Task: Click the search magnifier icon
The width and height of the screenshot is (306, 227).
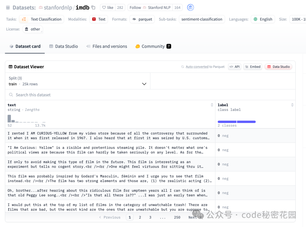Action: (x=11, y=95)
